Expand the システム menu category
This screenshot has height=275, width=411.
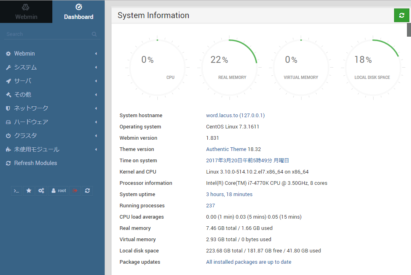click(x=25, y=67)
